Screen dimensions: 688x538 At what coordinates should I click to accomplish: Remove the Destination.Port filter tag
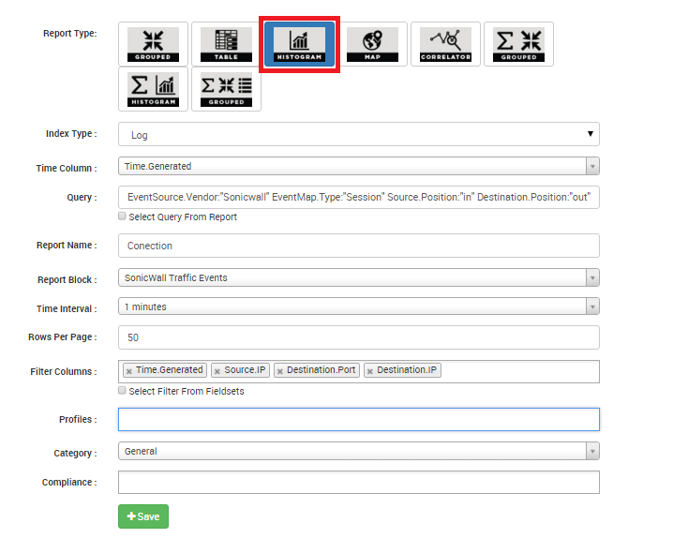coord(280,371)
